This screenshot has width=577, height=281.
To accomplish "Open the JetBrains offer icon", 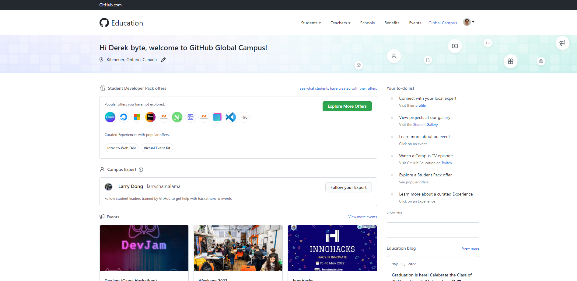I will pyautogui.click(x=150, y=117).
